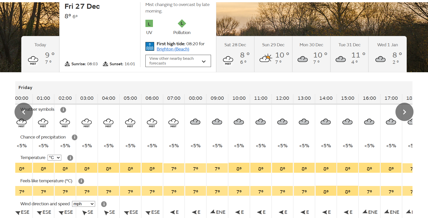This screenshot has width=428, height=218.
Task: Select the Sat 28 Dec forecast tab
Action: [x=235, y=54]
